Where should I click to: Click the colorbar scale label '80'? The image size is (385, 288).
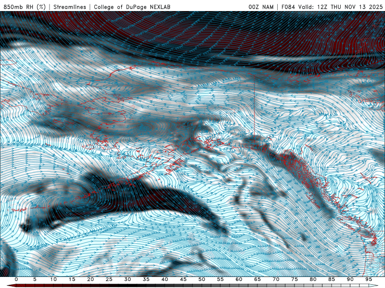coord(313,279)
